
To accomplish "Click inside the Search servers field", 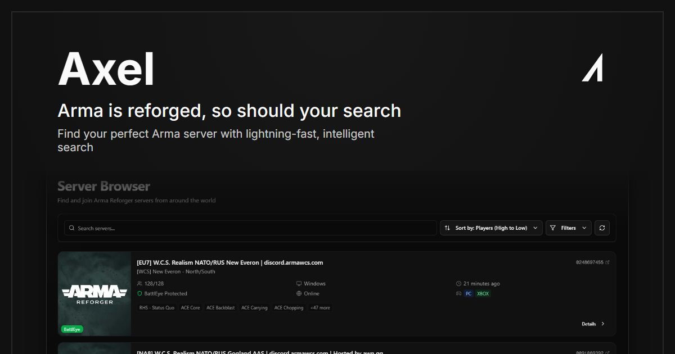I will click(247, 228).
